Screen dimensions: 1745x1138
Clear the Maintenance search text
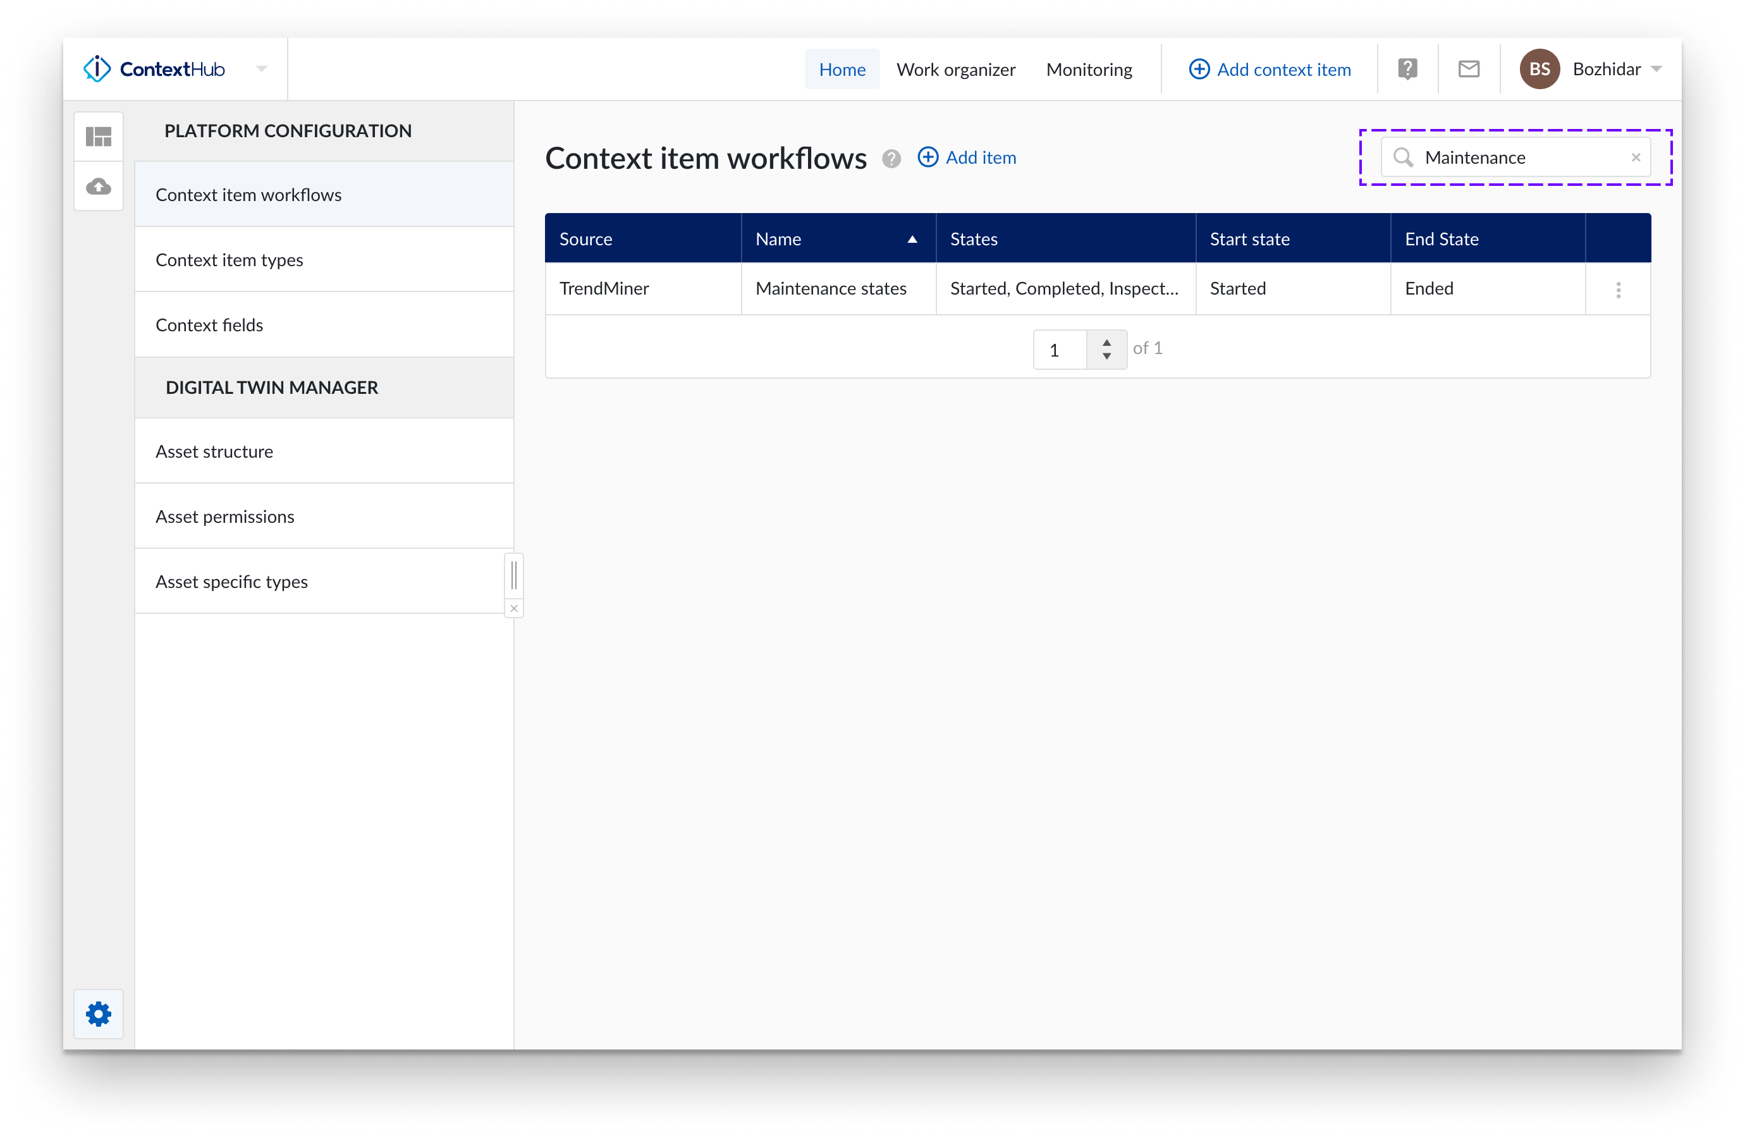click(1635, 157)
